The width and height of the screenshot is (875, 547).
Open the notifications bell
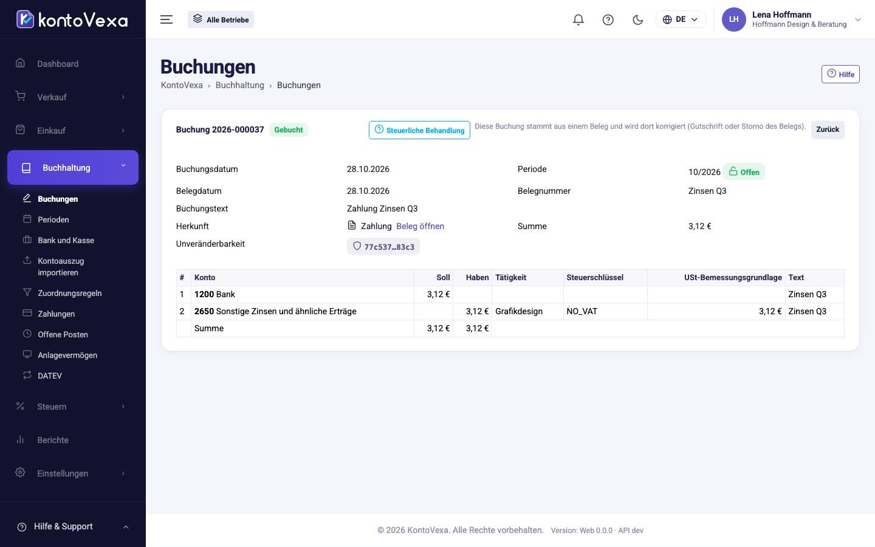[578, 19]
